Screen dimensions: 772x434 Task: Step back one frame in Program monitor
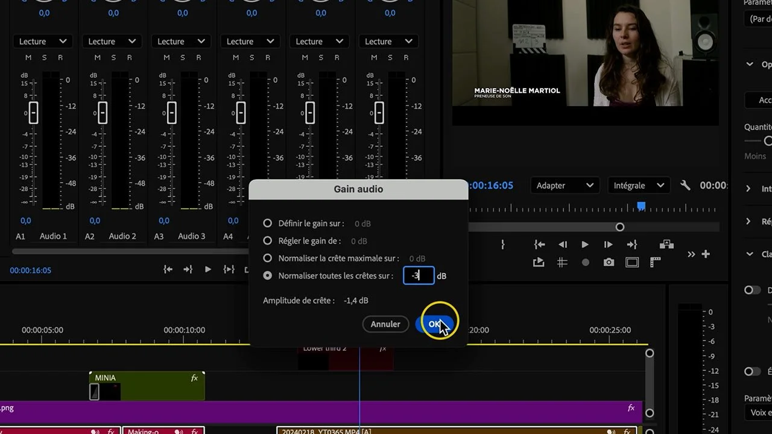[563, 244]
